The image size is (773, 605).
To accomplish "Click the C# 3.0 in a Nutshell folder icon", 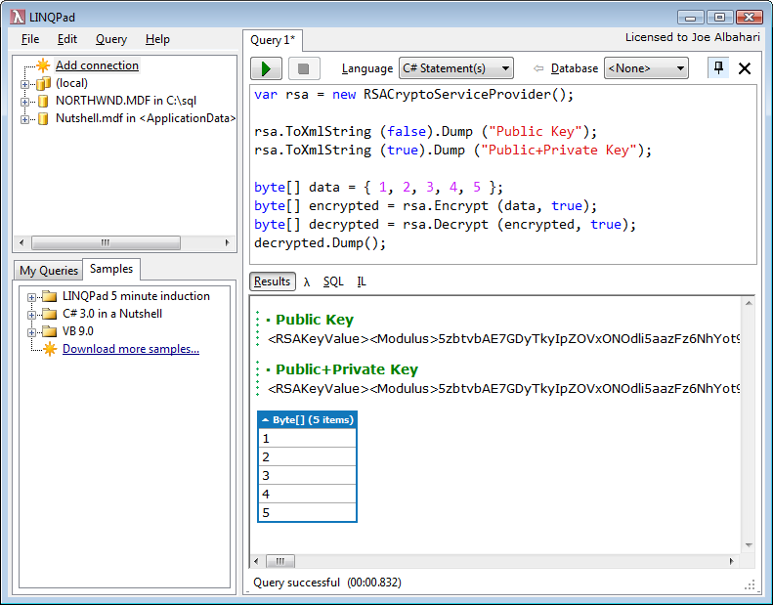I will coord(49,314).
